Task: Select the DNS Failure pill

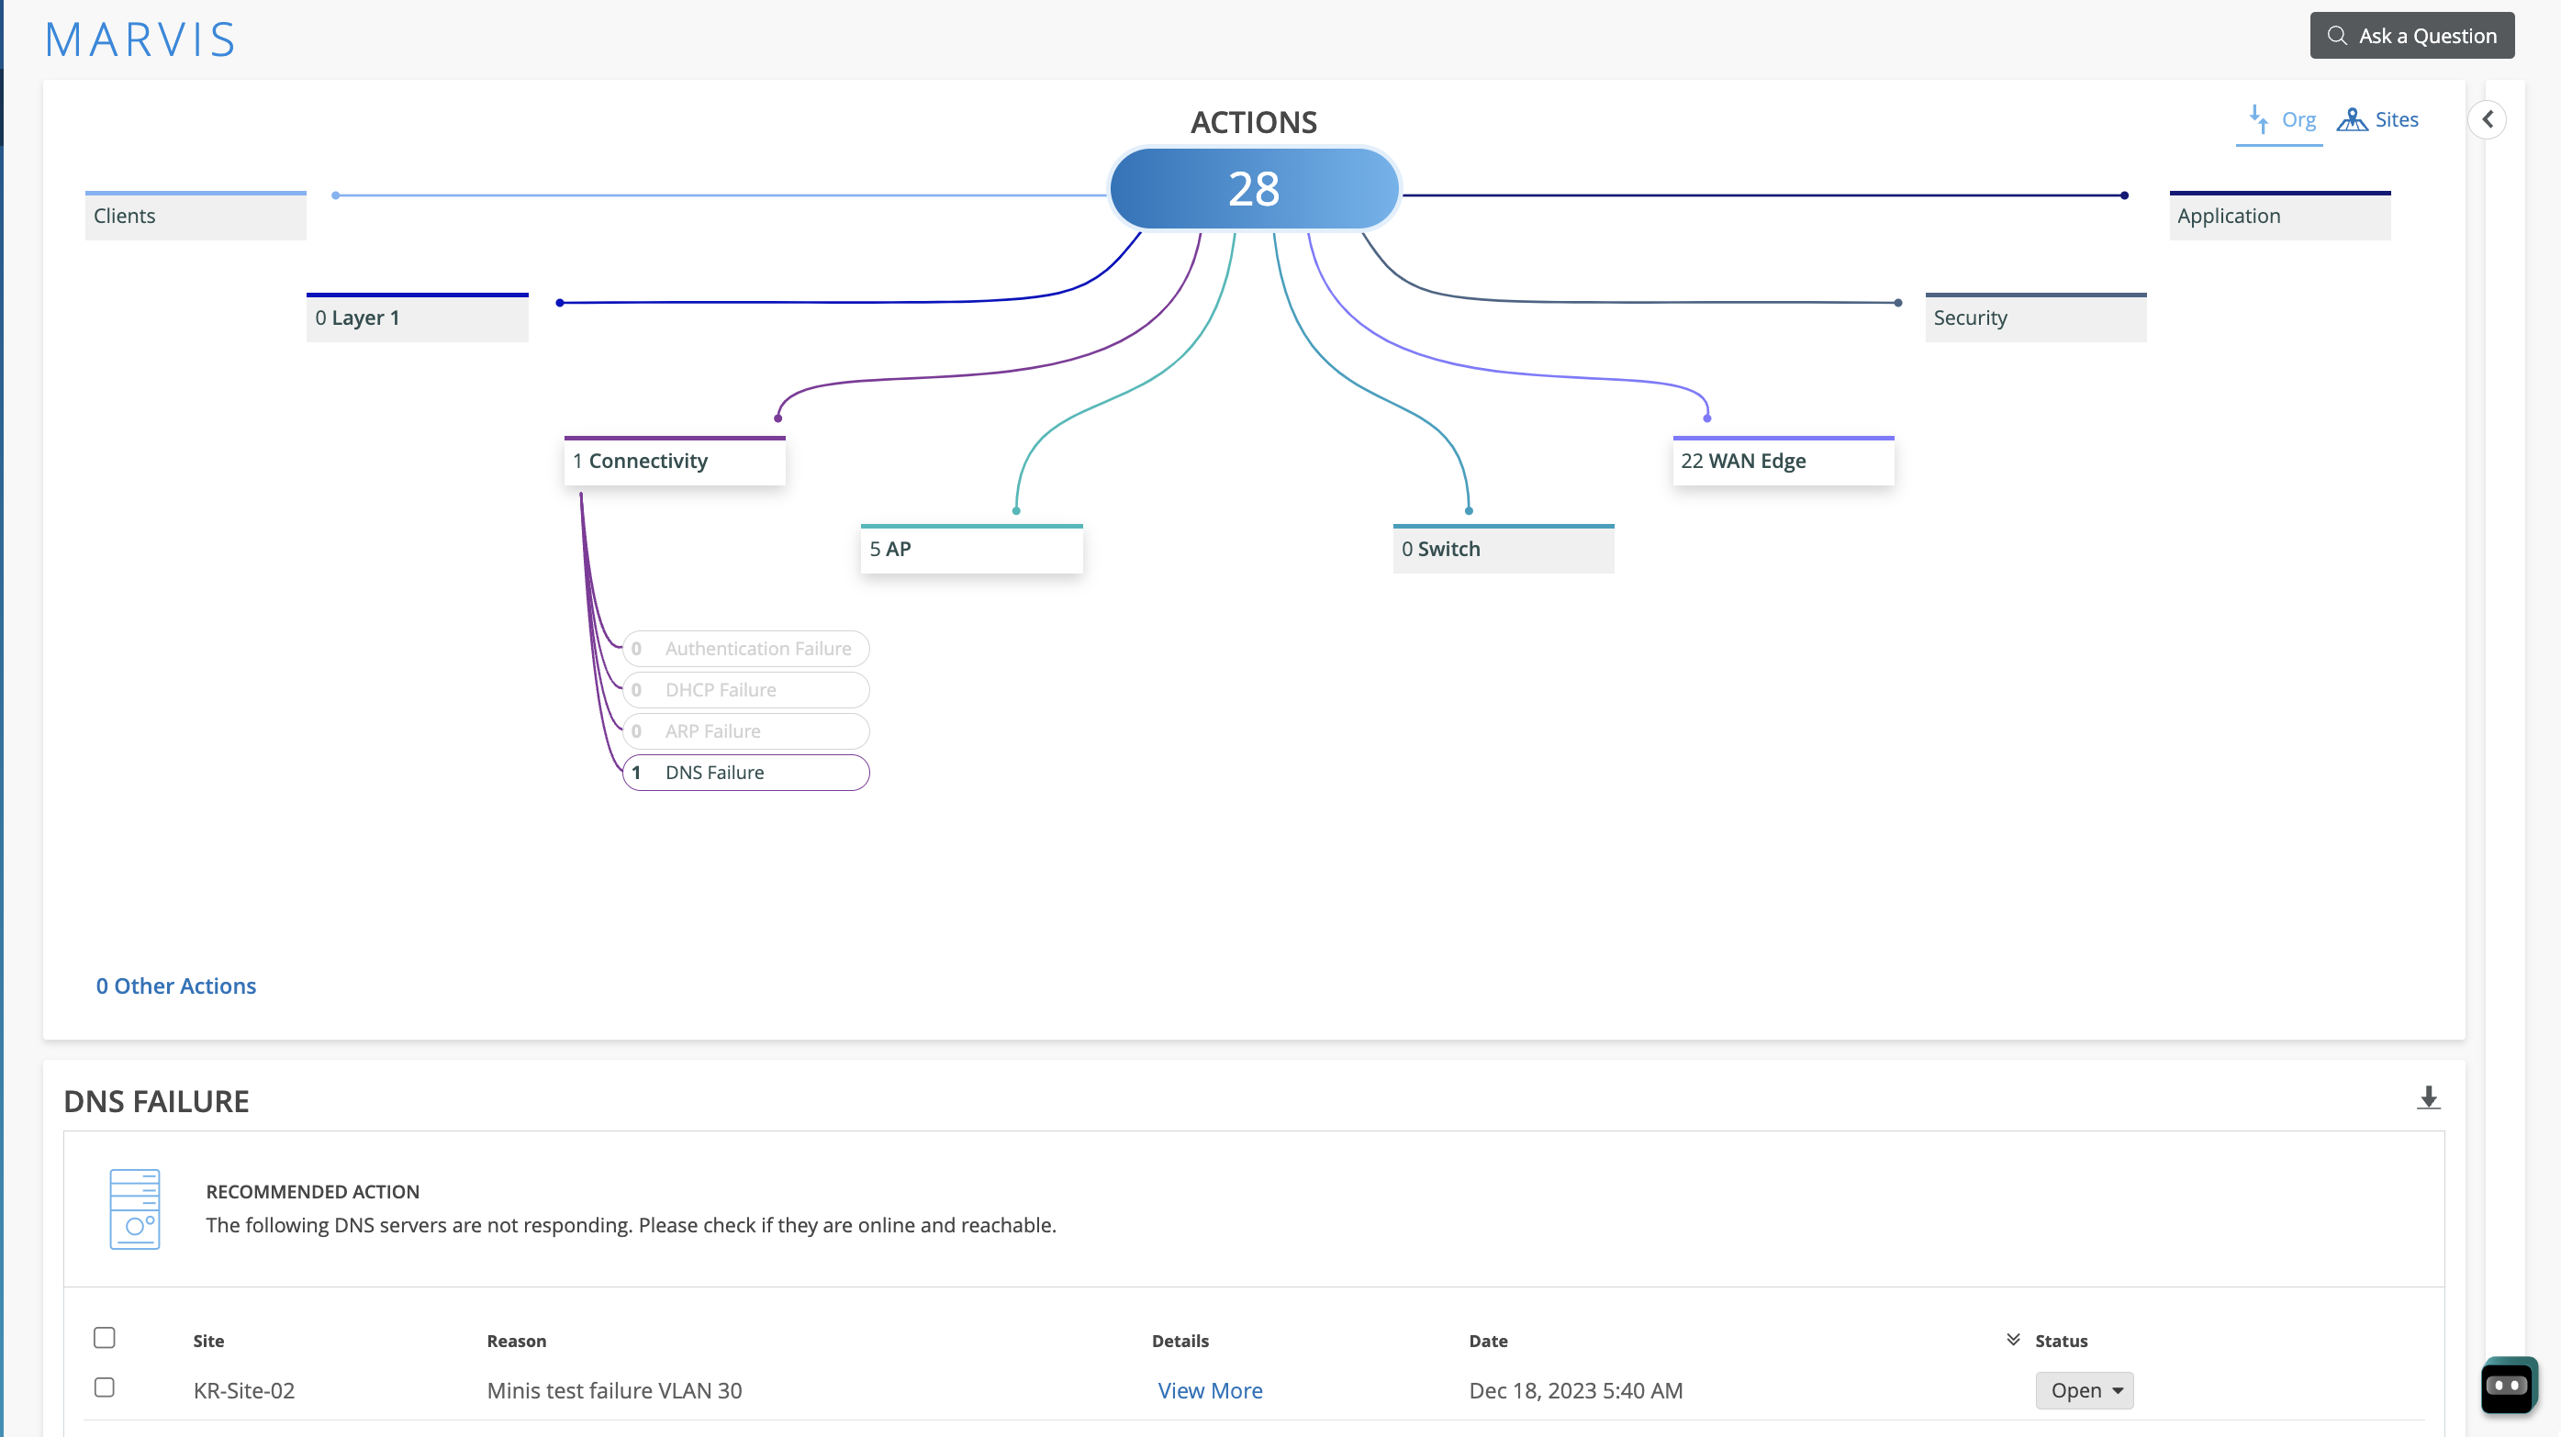Action: tap(745, 772)
